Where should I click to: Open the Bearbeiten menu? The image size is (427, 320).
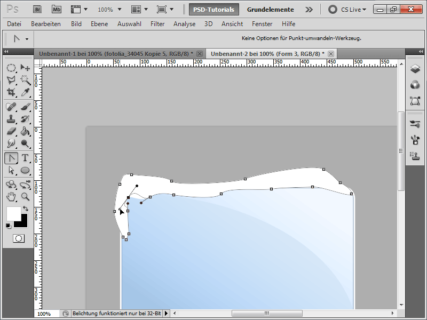click(46, 24)
